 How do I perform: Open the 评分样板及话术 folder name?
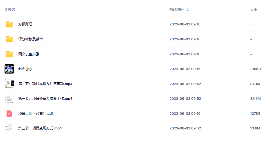(x=30, y=39)
